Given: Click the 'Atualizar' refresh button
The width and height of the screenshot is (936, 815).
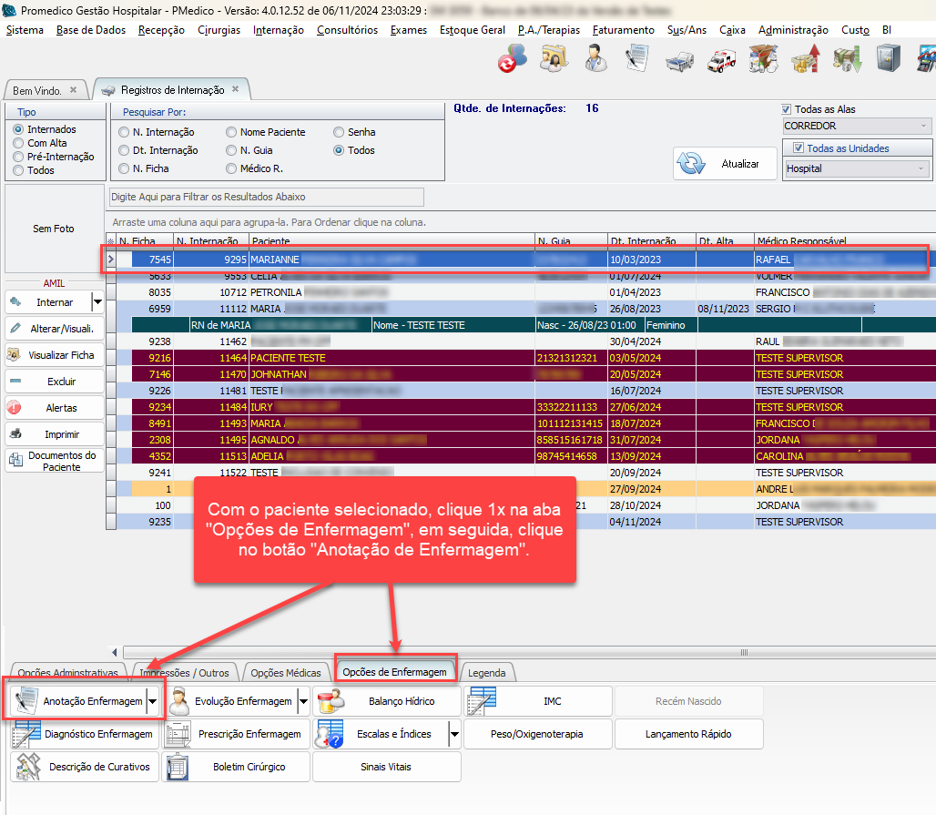Looking at the screenshot, I should coord(725,164).
